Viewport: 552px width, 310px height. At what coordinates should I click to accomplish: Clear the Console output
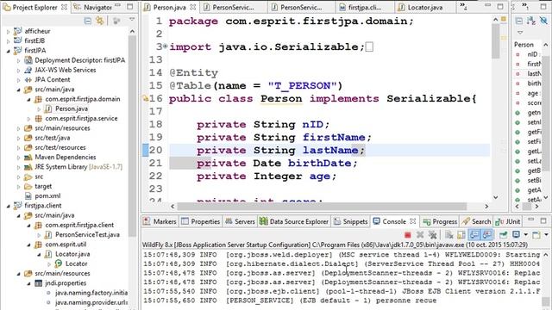(x=448, y=234)
